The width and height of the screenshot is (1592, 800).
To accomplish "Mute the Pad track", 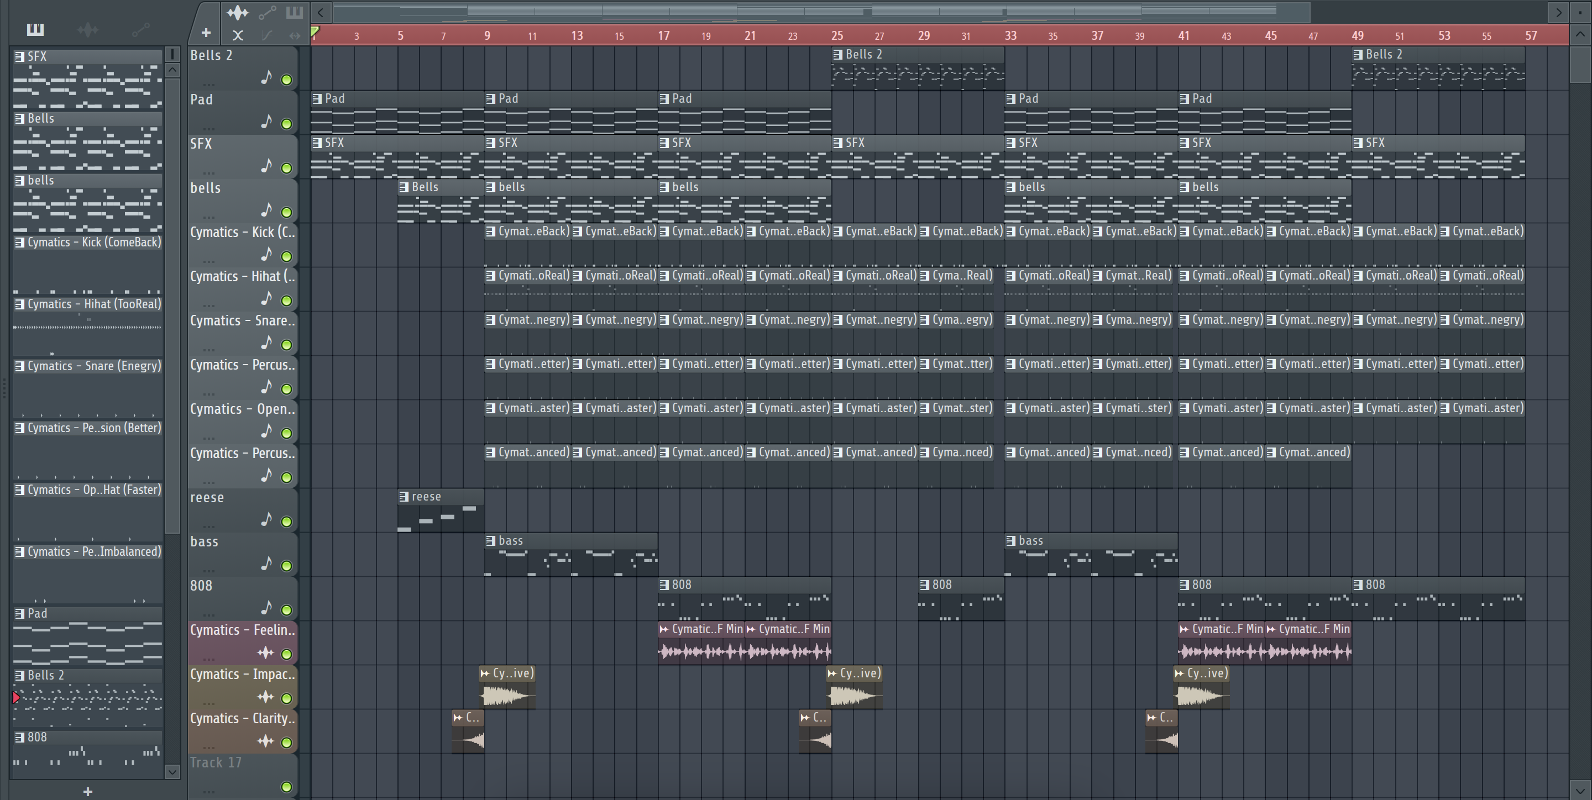I will (287, 124).
